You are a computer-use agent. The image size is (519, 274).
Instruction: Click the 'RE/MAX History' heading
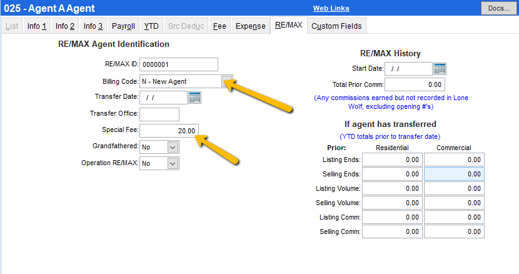(390, 53)
